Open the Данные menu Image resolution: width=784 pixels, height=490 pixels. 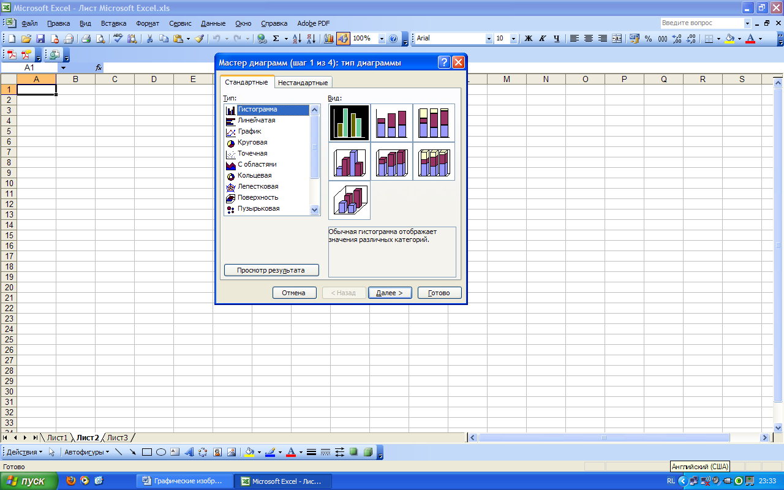pos(213,23)
